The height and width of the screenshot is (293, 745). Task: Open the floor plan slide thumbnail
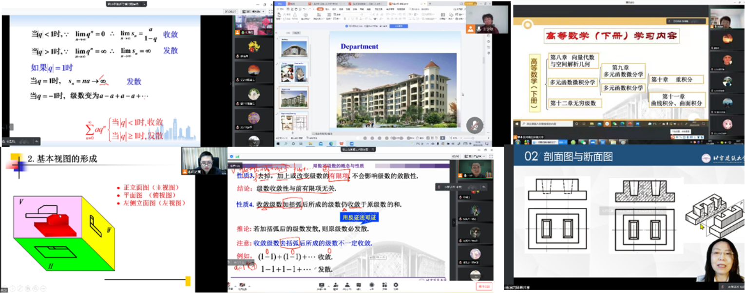point(293,122)
